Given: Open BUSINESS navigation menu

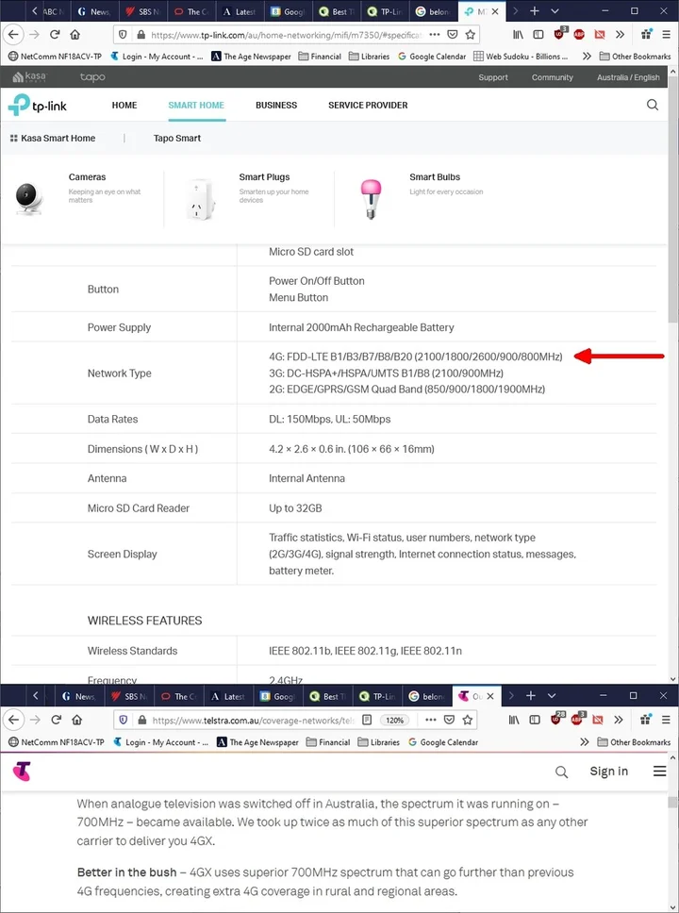Looking at the screenshot, I should pos(276,105).
